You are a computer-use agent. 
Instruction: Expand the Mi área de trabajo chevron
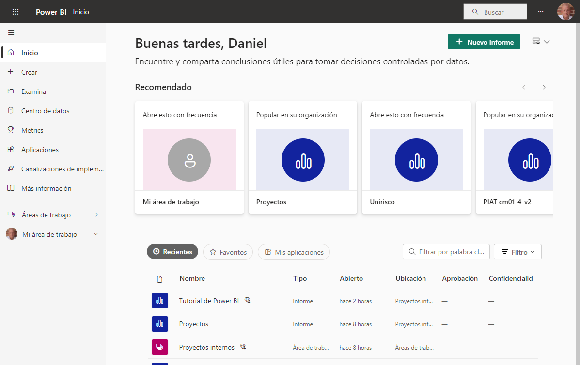[x=95, y=234]
